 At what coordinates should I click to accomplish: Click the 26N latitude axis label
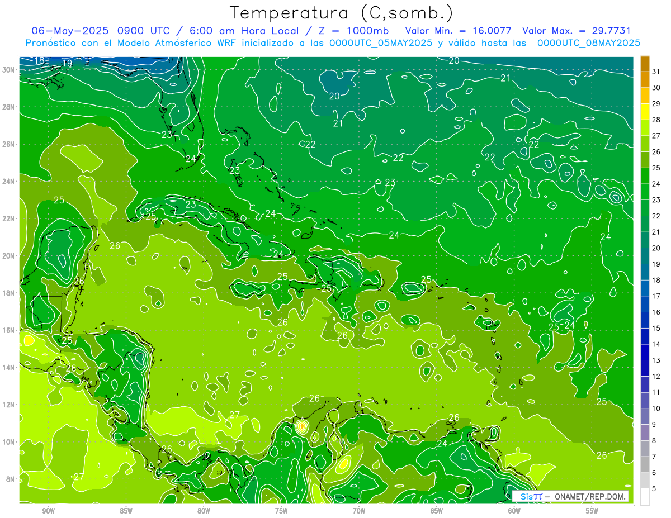click(10, 144)
